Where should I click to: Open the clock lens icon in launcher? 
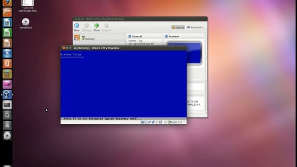point(7,125)
